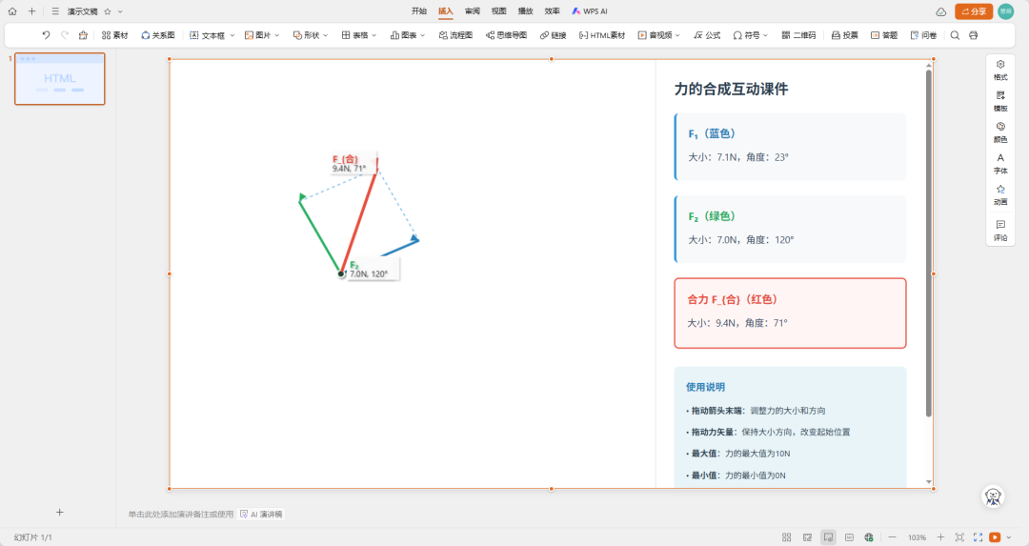
Task: Open the 模板 template side panel
Action: tap(1000, 101)
